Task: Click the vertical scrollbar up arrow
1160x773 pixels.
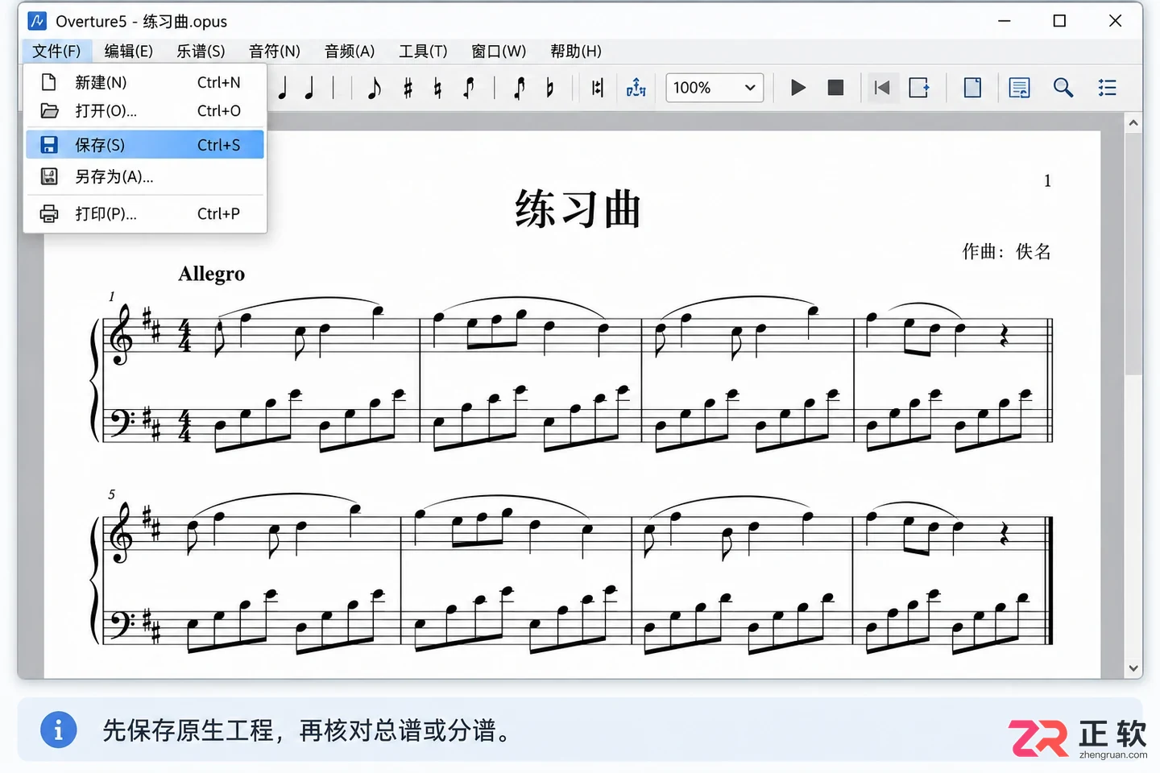Action: coord(1133,123)
